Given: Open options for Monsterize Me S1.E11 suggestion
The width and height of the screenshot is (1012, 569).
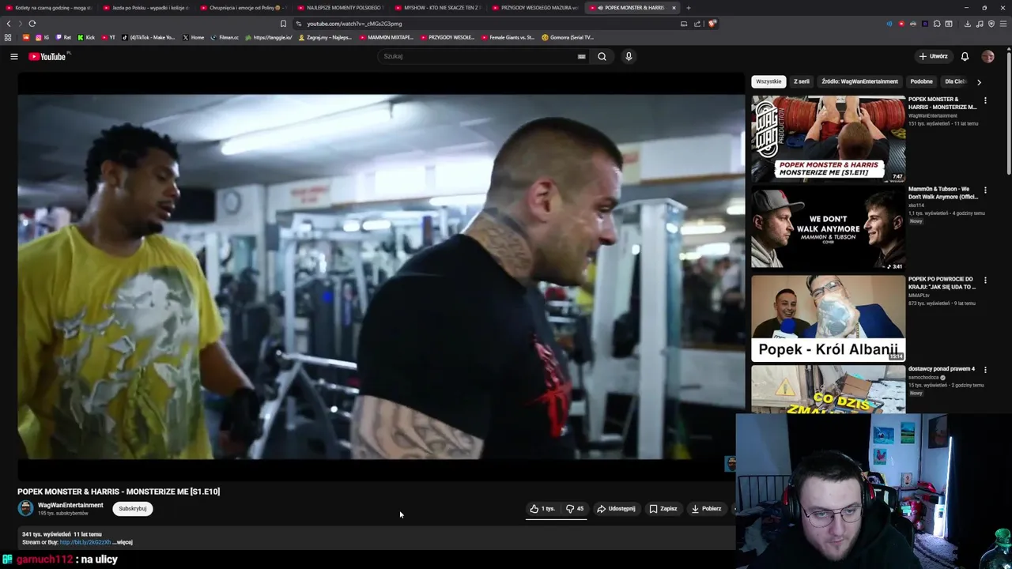Looking at the screenshot, I should pyautogui.click(x=985, y=100).
